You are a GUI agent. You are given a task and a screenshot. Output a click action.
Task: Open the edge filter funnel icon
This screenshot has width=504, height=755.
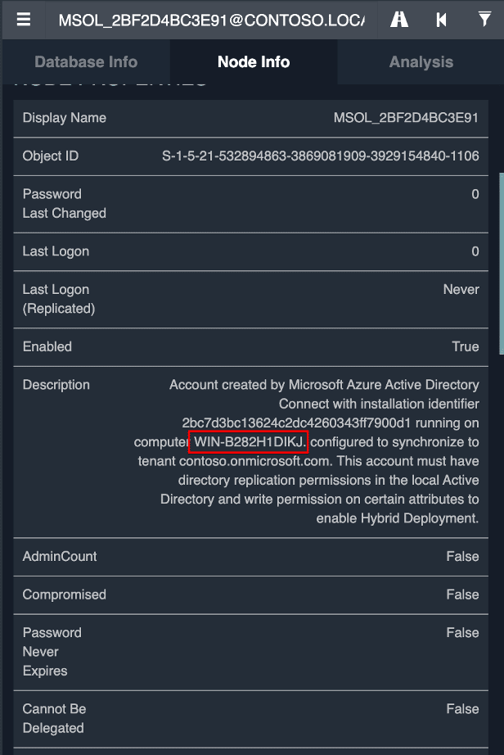[x=484, y=20]
